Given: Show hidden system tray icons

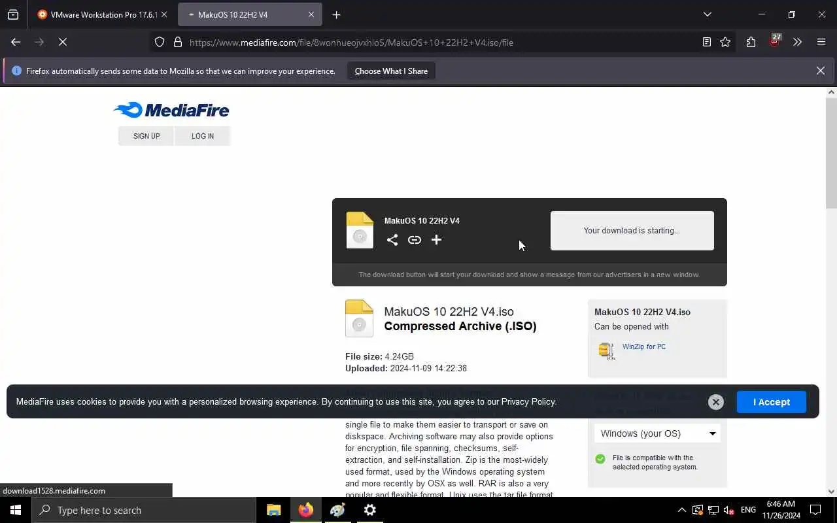Looking at the screenshot, I should [681, 510].
